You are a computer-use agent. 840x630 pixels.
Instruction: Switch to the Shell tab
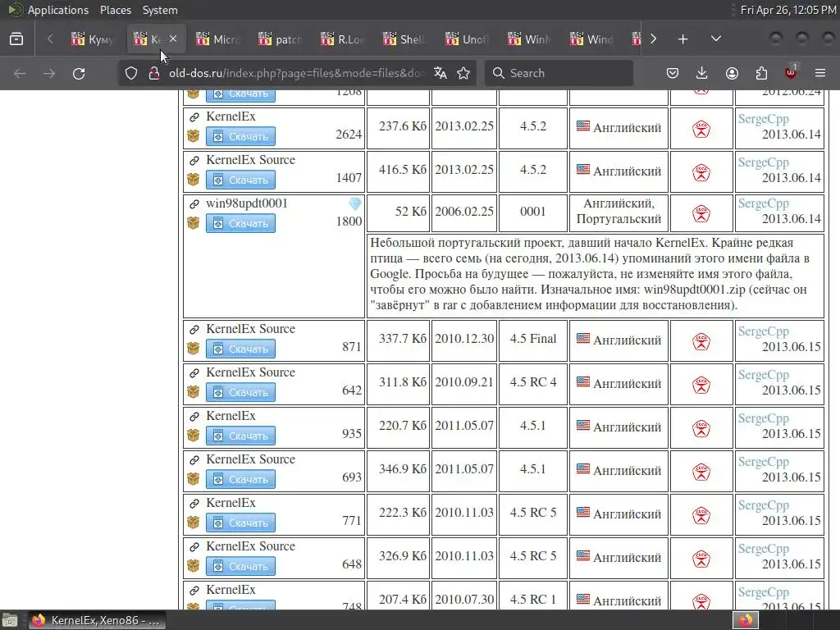tap(404, 39)
